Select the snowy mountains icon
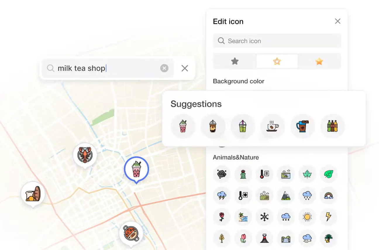 click(286, 196)
